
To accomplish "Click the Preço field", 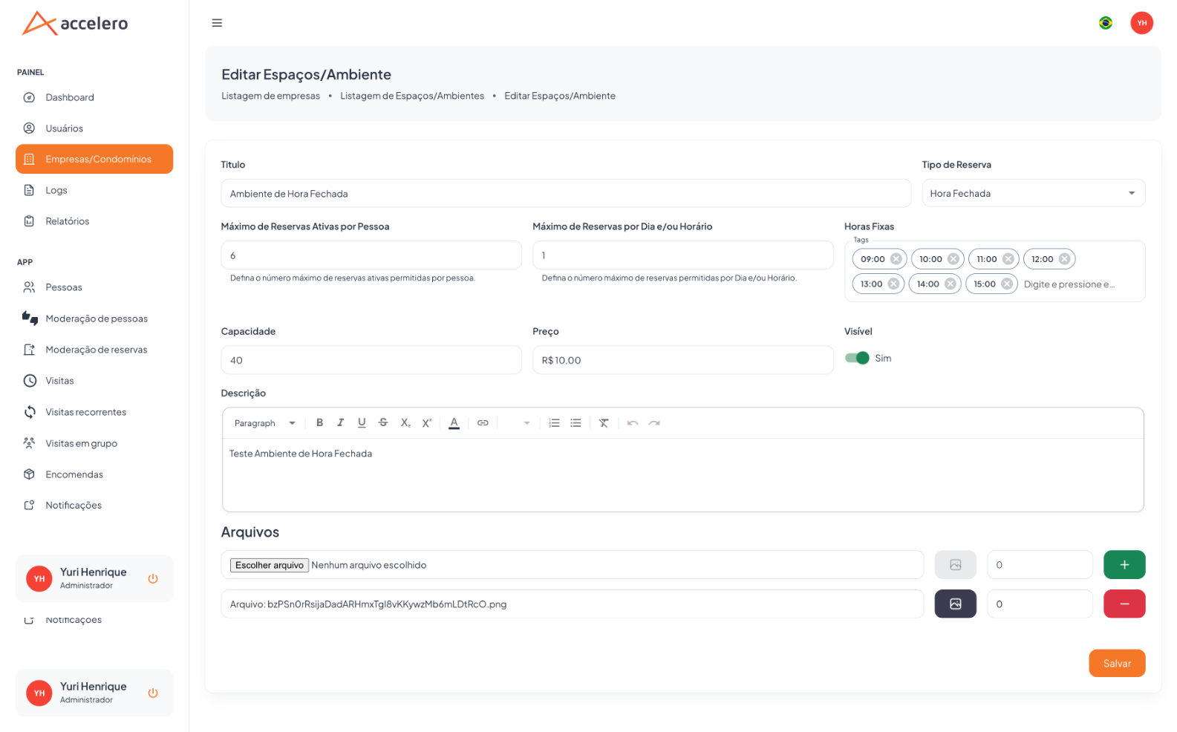I will click(683, 360).
